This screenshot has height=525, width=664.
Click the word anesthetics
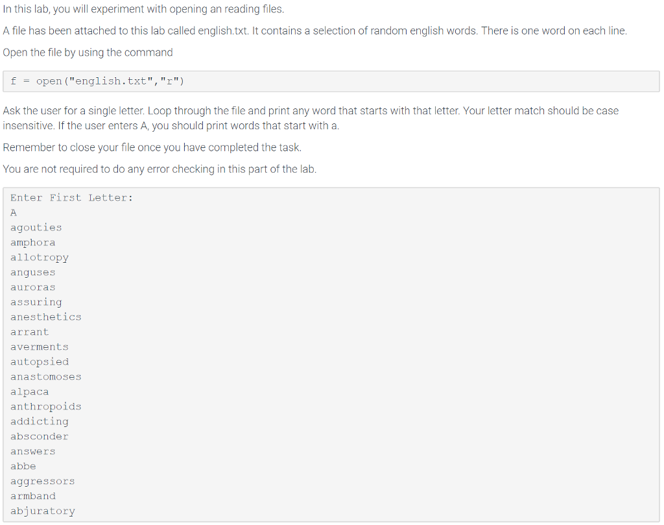click(46, 317)
